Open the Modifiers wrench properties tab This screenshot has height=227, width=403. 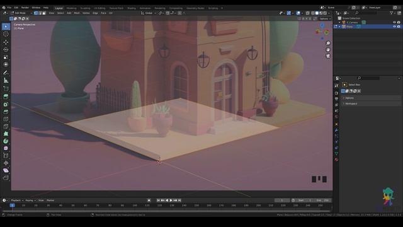[x=336, y=131]
